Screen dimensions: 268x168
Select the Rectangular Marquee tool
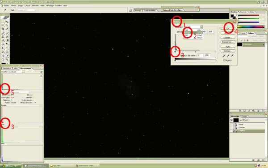point(3,22)
